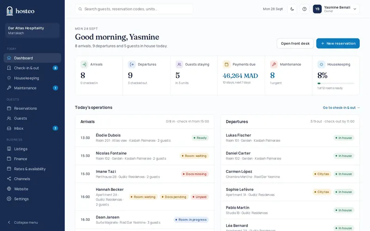Viewport: 370px width, 231px height.
Task: Open Élodie Dubois arrival row
Action: click(x=145, y=138)
